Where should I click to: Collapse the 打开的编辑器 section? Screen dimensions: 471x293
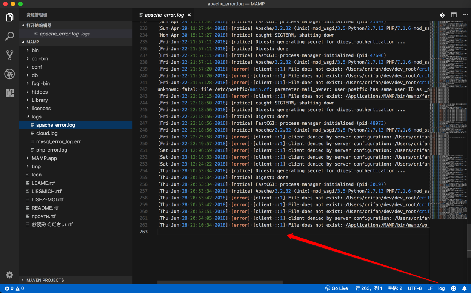[75, 25]
